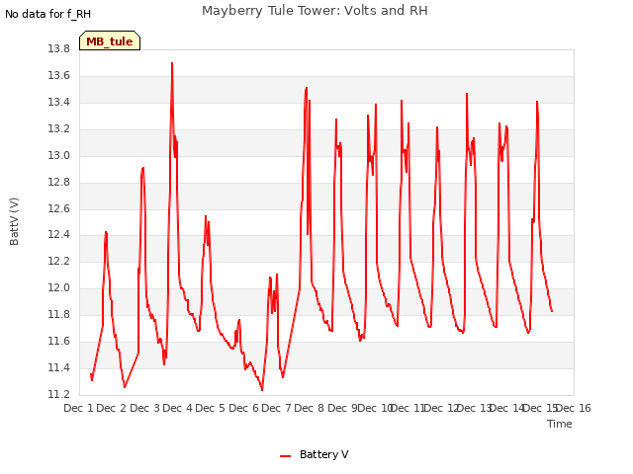Image resolution: width=633 pixels, height=474 pixels.
Task: Click the chart title 'Mayberry Tule Tower: Volts and RH'
Action: [x=315, y=11]
